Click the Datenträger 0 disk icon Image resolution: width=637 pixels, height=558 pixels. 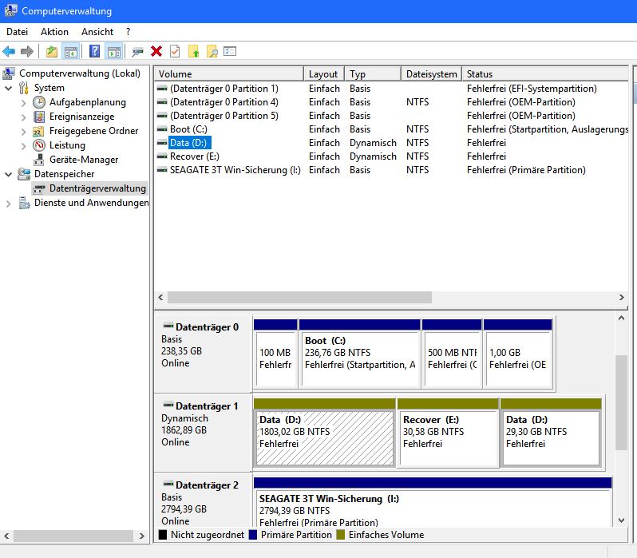tap(168, 326)
